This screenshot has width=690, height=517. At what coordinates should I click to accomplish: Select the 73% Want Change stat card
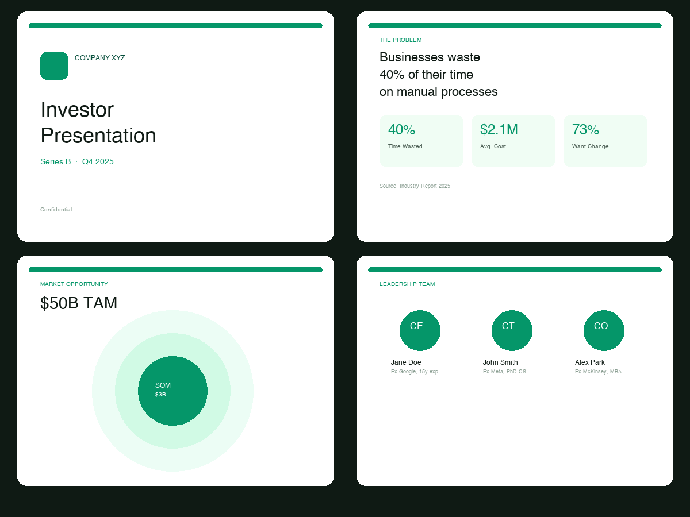pos(605,141)
